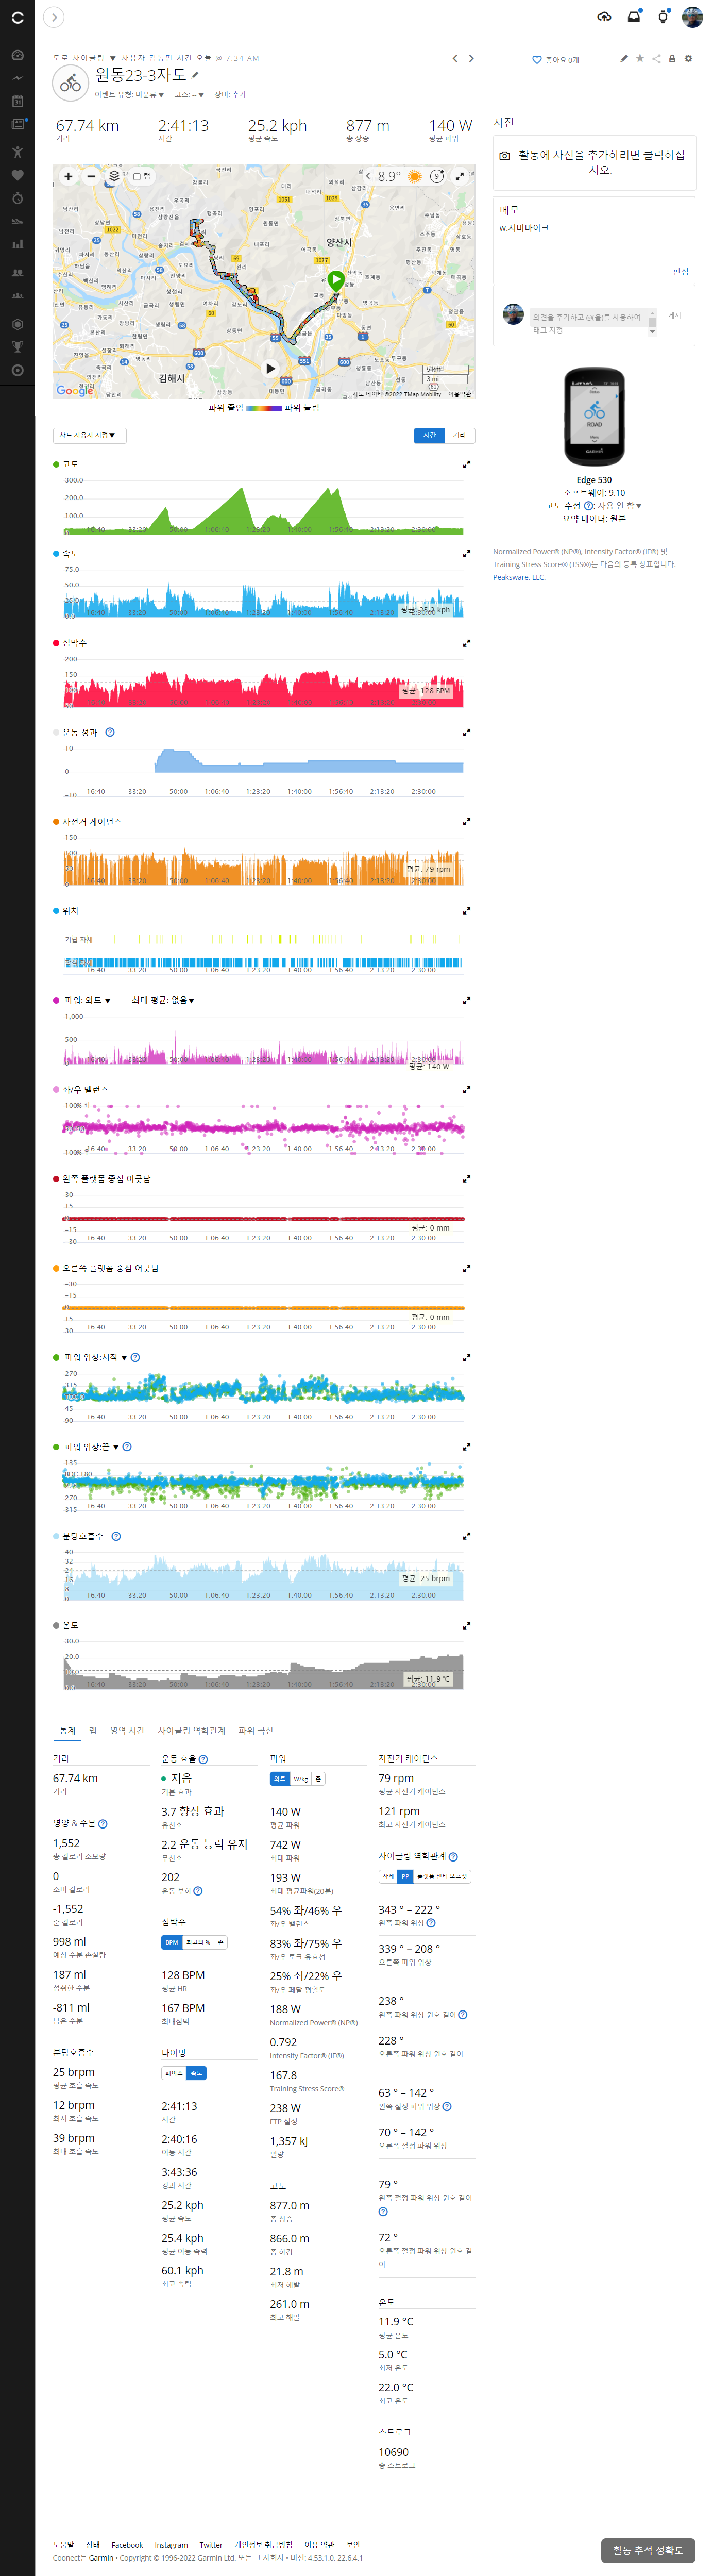Zoom in on the map with plus button

point(68,177)
